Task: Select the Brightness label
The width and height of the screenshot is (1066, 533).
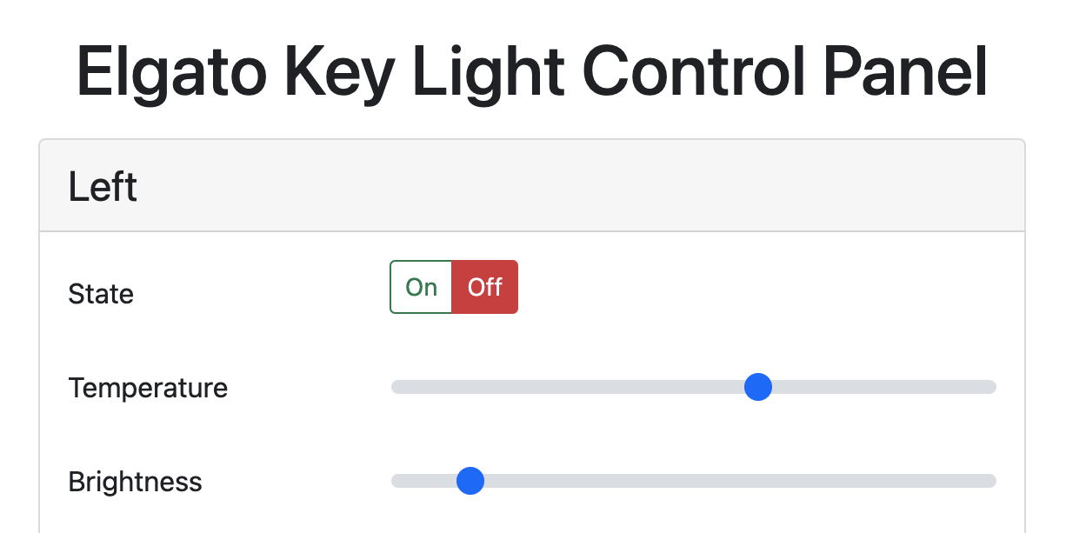Action: pos(136,482)
